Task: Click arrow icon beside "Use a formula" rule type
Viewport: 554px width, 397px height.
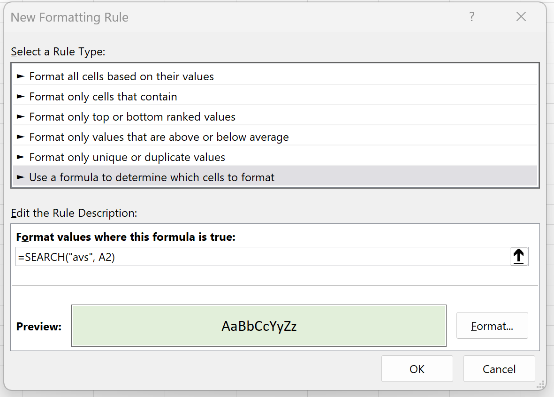Action: coord(21,177)
